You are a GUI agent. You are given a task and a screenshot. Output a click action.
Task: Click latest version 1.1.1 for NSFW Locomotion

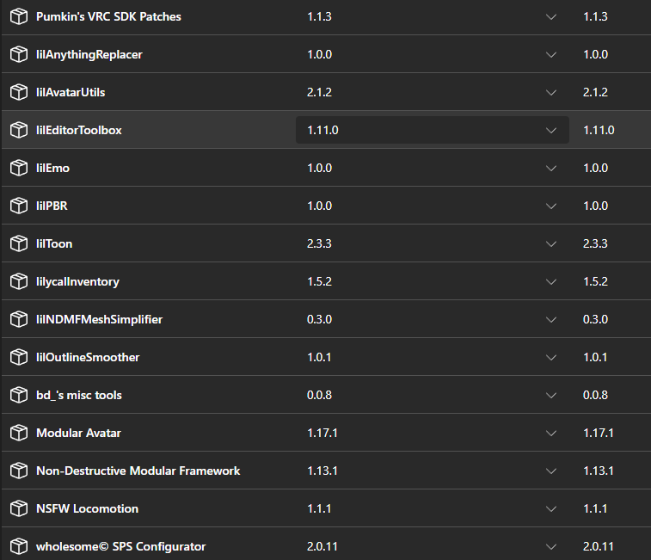click(x=595, y=508)
